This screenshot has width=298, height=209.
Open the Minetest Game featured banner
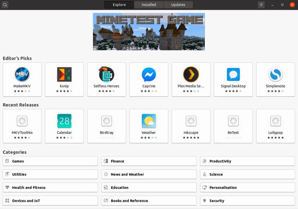point(149,31)
